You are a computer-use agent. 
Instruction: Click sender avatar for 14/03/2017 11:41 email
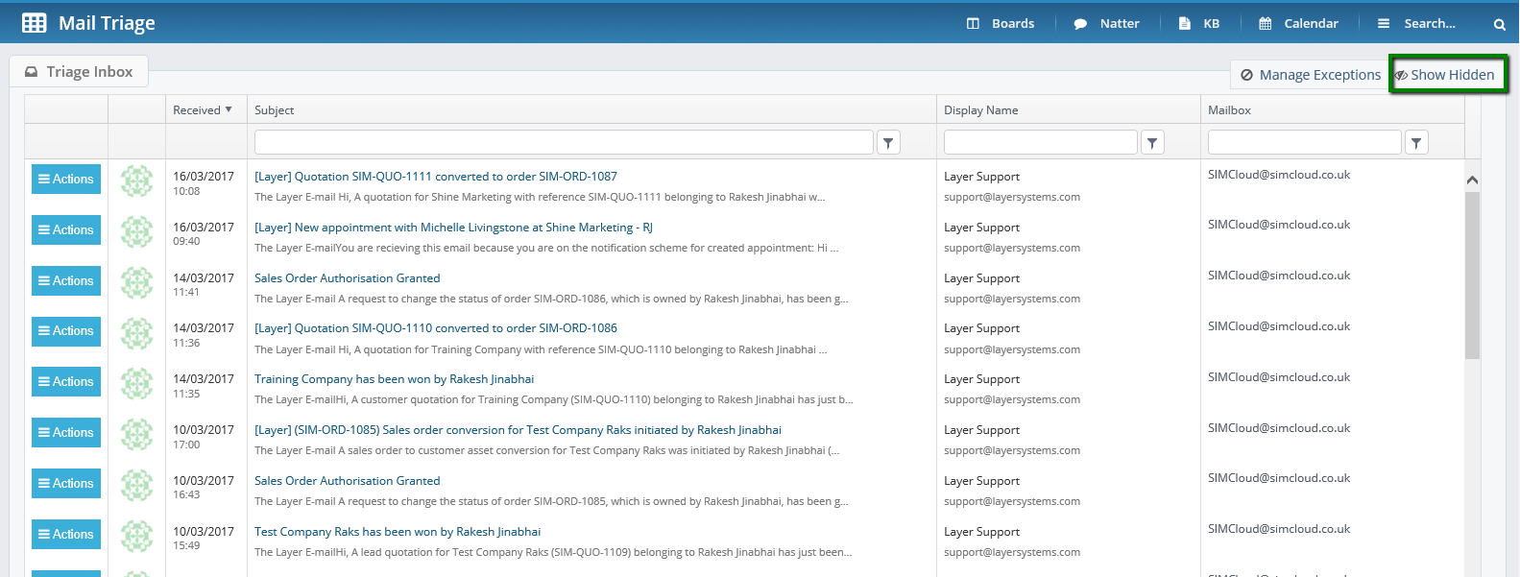click(x=137, y=282)
